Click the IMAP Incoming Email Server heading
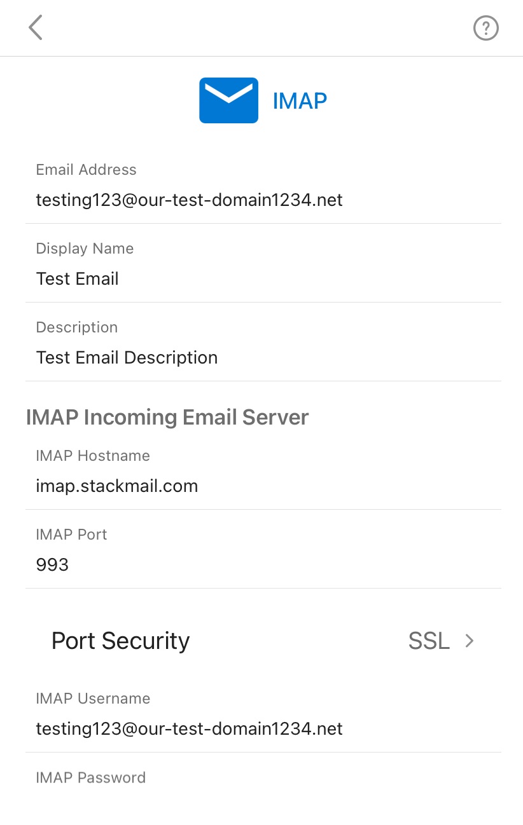The width and height of the screenshot is (523, 825). click(x=167, y=418)
